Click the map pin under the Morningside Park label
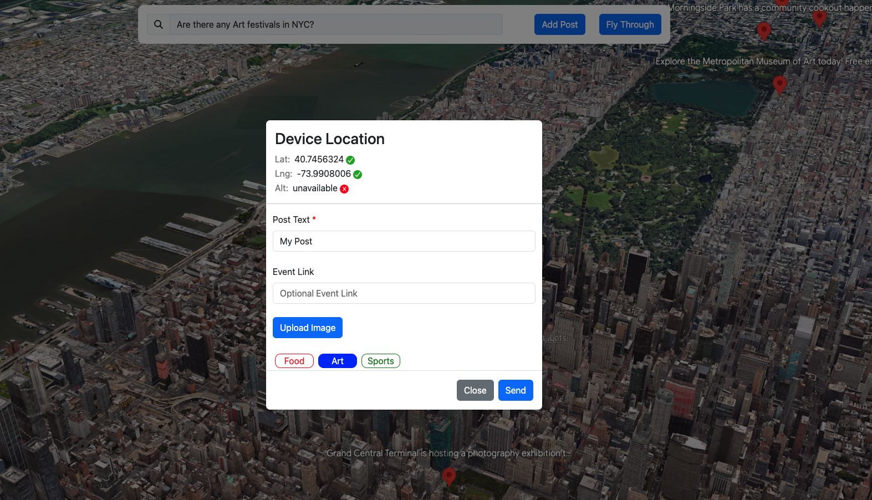Viewport: 872px width, 500px height. pos(764,31)
